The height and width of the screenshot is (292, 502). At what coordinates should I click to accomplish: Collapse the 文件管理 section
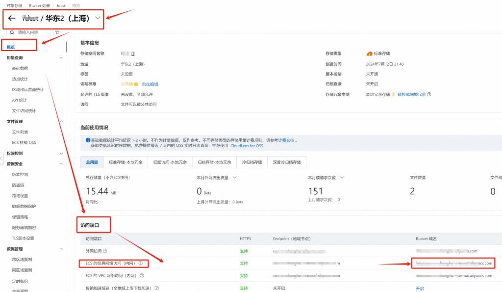pyautogui.click(x=61, y=121)
